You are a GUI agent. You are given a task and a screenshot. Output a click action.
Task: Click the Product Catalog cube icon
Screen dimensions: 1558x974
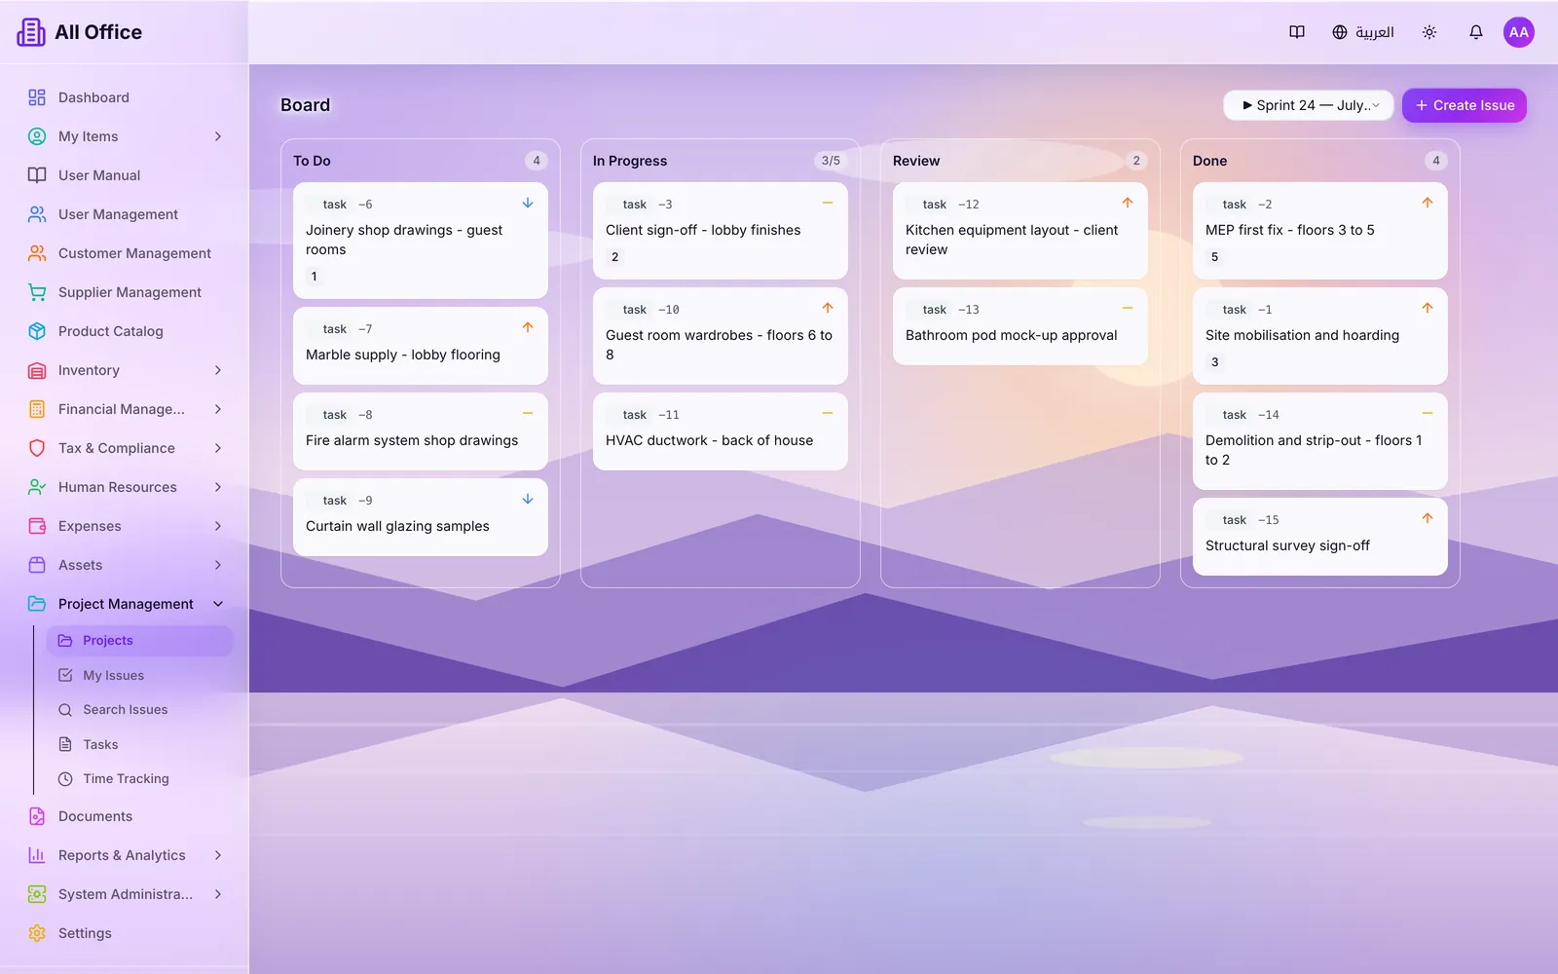pyautogui.click(x=37, y=331)
